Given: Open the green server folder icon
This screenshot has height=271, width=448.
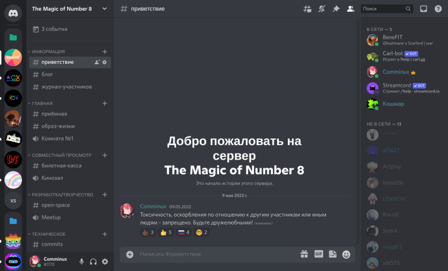Looking at the screenshot, I should pyautogui.click(x=13, y=38).
